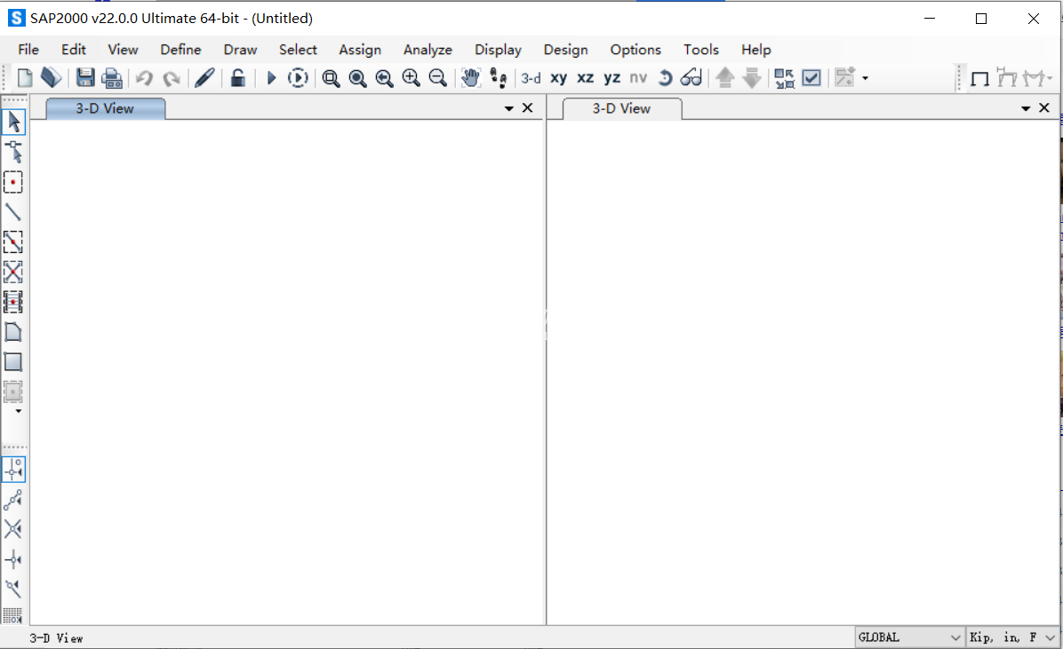Open left view window list dropdown
Viewport: 1063px width, 649px height.
click(508, 108)
